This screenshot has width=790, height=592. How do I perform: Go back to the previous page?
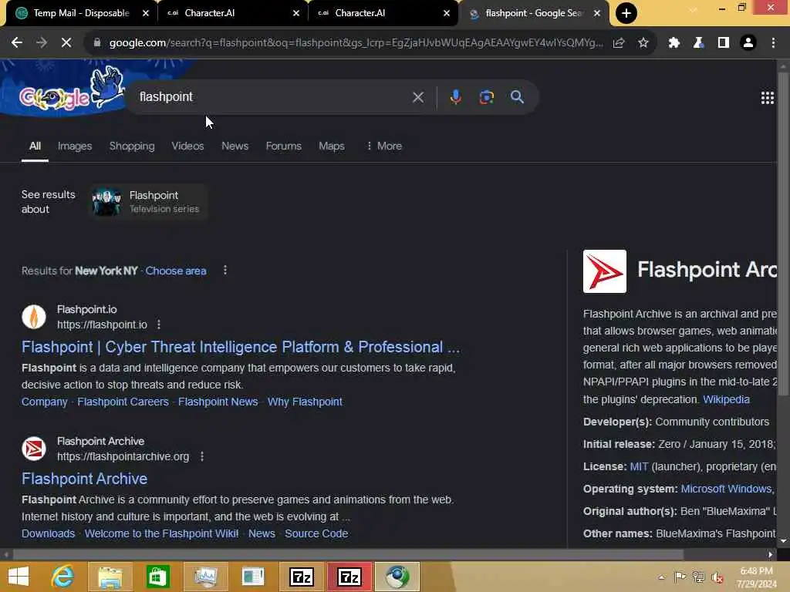(x=17, y=43)
